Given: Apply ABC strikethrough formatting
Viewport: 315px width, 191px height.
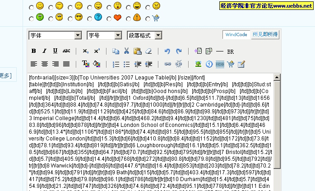Looking at the screenshot, I should (66, 51).
